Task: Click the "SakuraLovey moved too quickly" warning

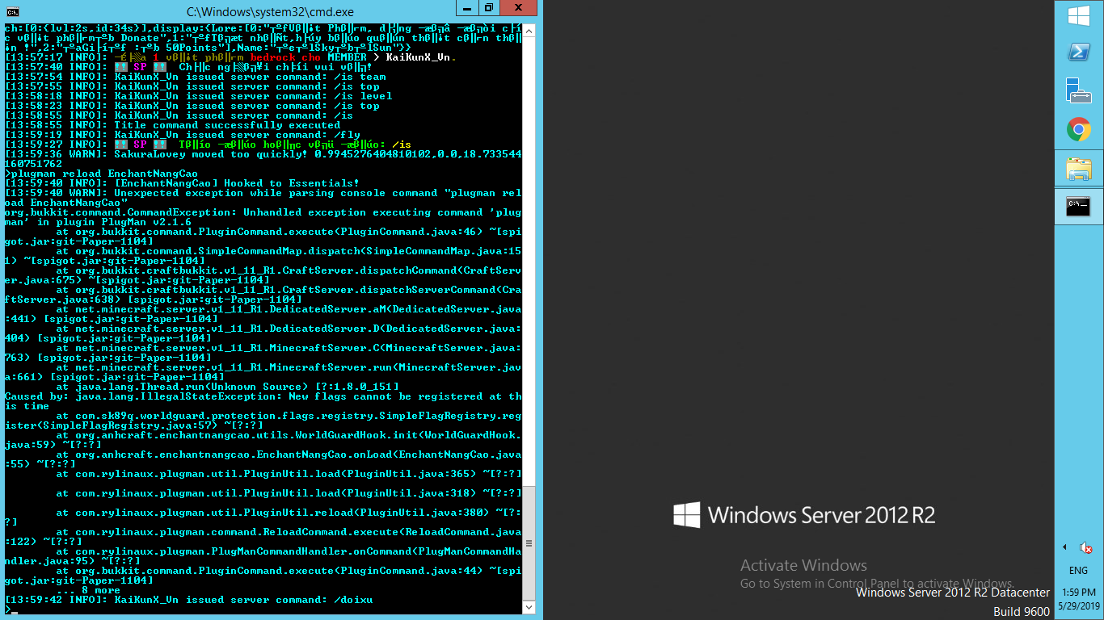Action: [263, 159]
